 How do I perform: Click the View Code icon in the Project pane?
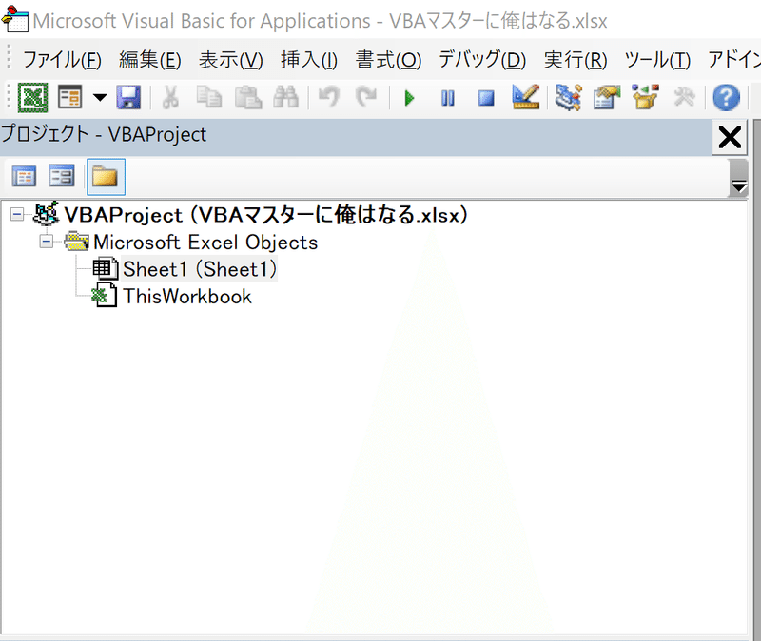click(24, 176)
